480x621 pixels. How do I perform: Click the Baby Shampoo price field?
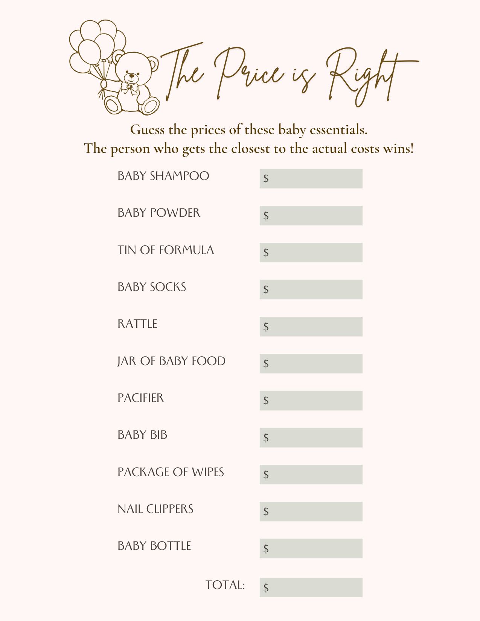pyautogui.click(x=311, y=179)
